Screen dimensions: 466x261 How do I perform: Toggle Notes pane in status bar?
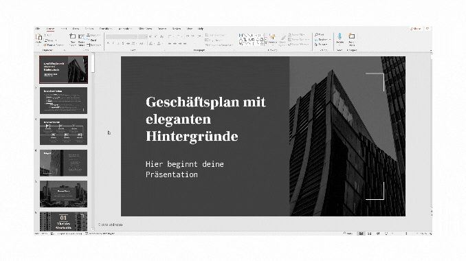(348, 234)
